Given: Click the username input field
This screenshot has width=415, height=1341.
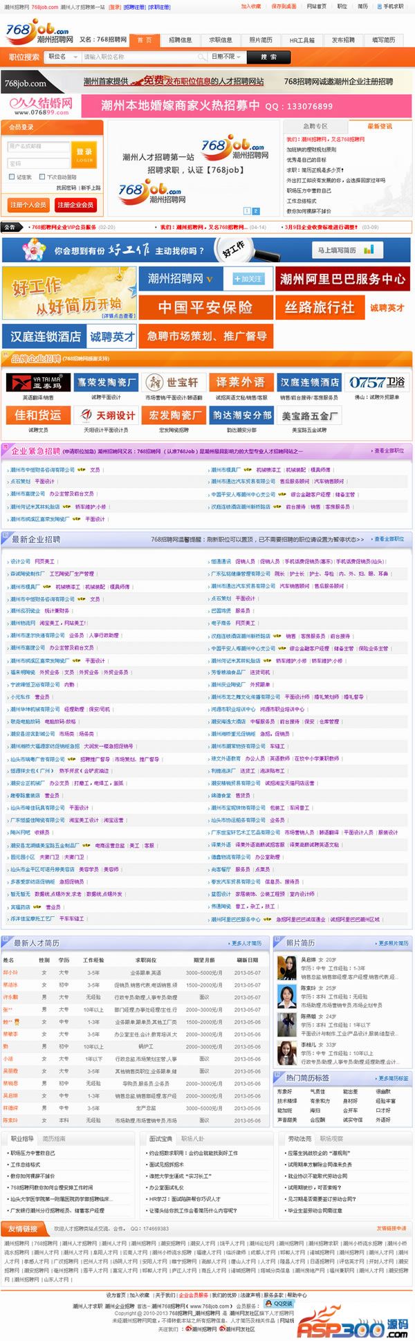Looking at the screenshot, I should pyautogui.click(x=38, y=147).
